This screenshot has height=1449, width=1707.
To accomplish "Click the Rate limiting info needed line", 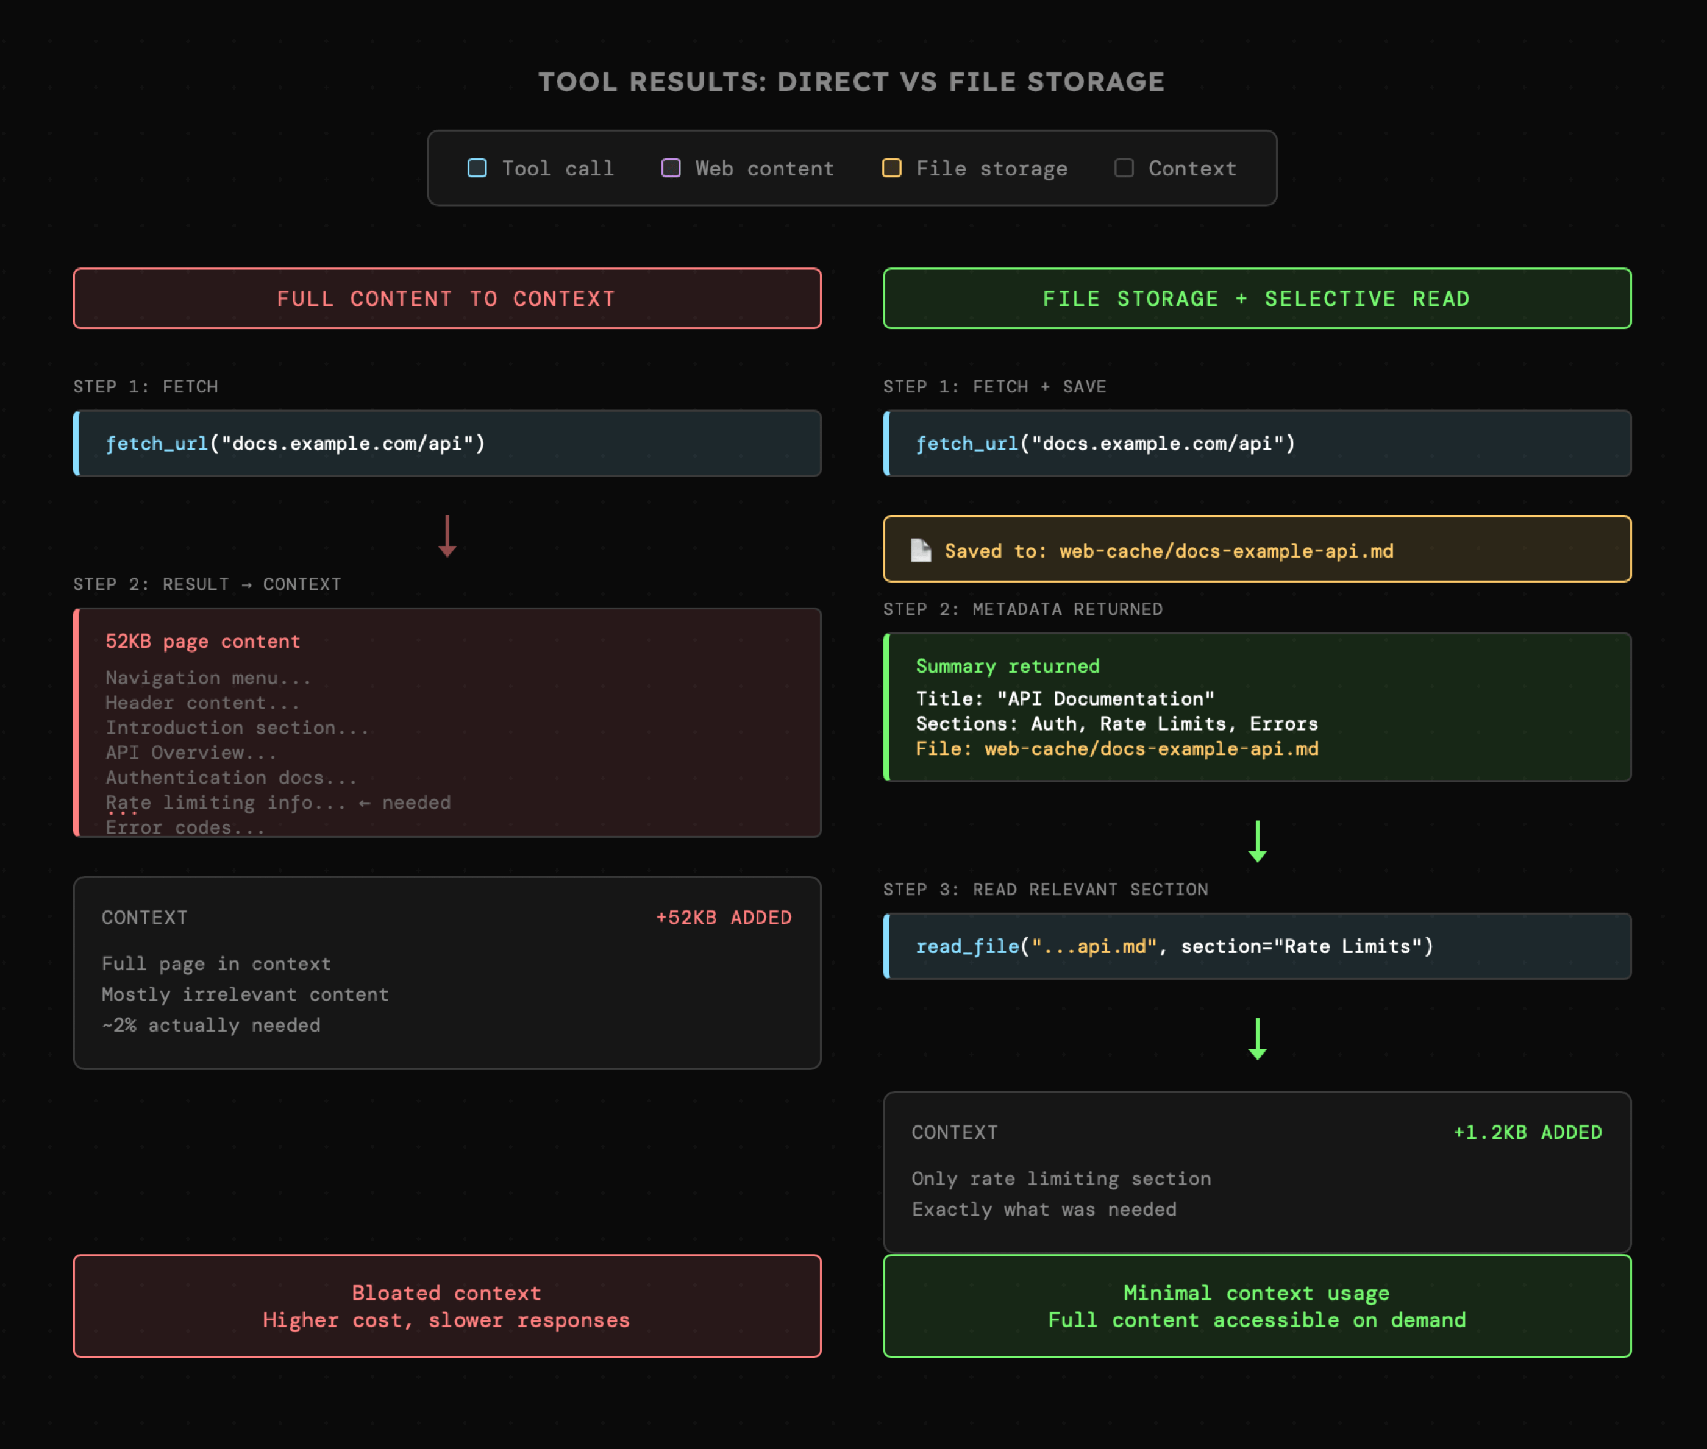I will coord(278,802).
